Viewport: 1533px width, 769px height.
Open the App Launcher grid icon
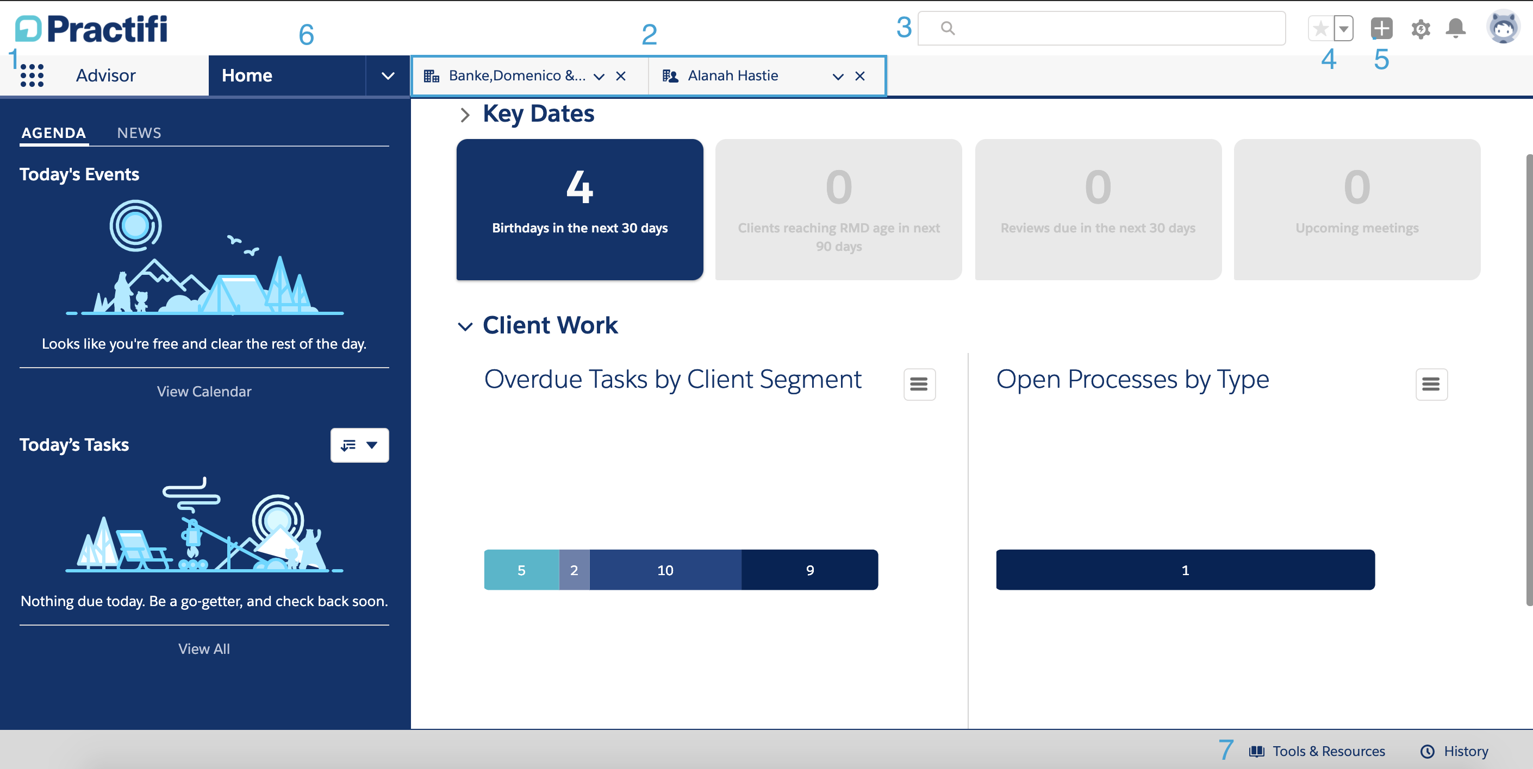32,75
